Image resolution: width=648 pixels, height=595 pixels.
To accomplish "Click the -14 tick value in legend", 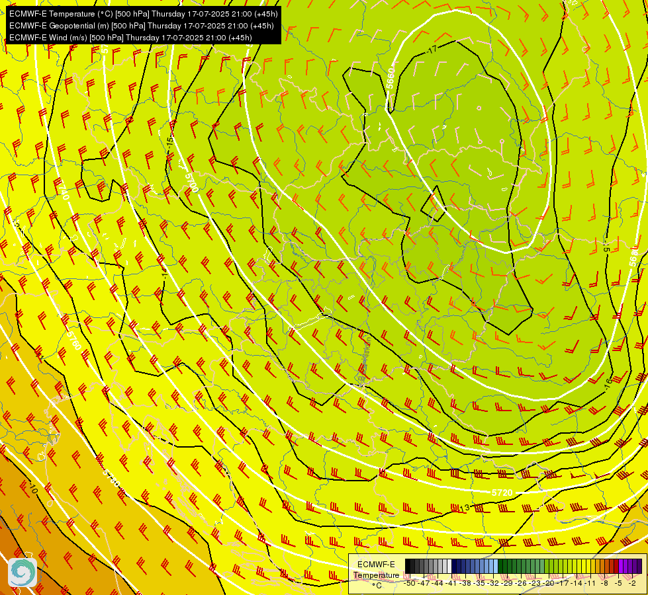I will click(x=577, y=584).
